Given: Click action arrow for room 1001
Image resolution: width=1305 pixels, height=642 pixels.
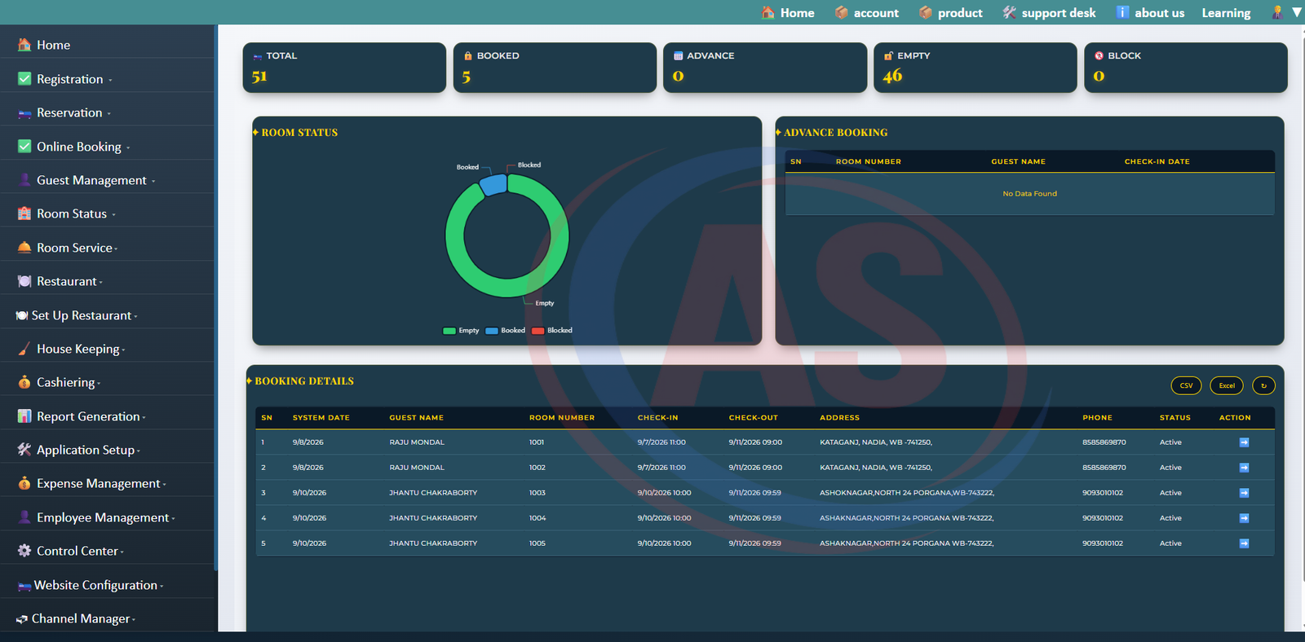Looking at the screenshot, I should point(1244,442).
